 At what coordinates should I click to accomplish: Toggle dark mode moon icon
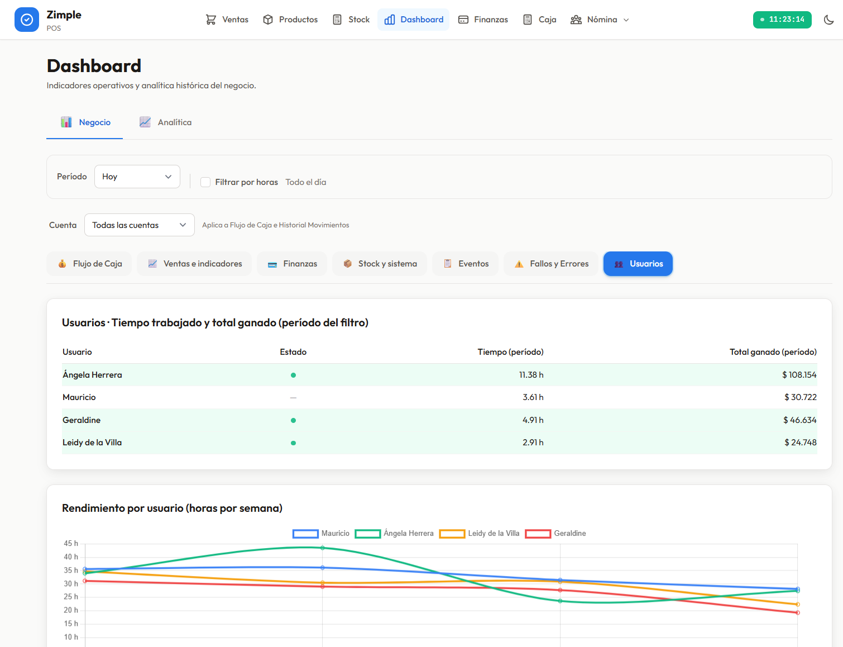click(x=829, y=20)
